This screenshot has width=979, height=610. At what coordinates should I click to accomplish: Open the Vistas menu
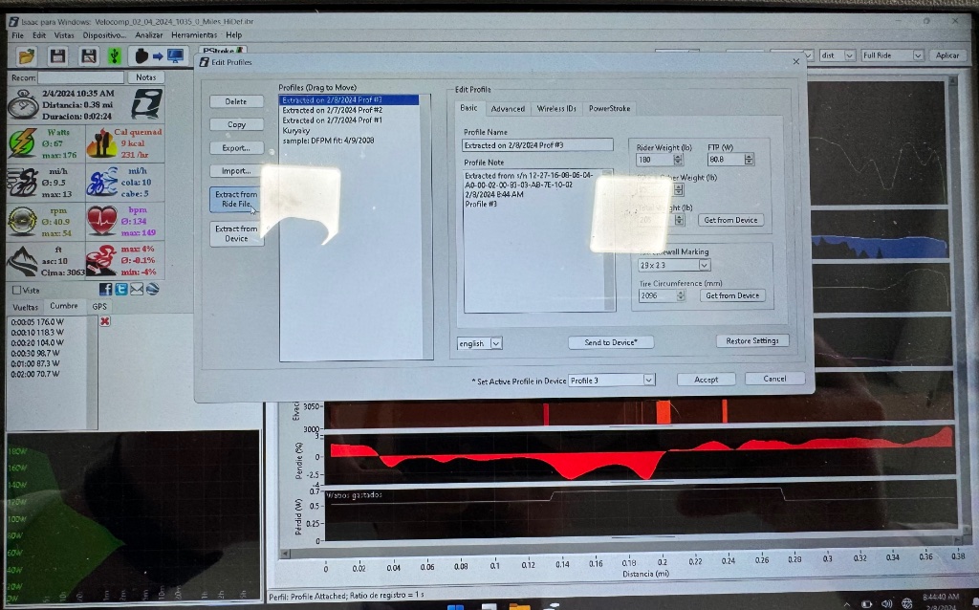[64, 35]
